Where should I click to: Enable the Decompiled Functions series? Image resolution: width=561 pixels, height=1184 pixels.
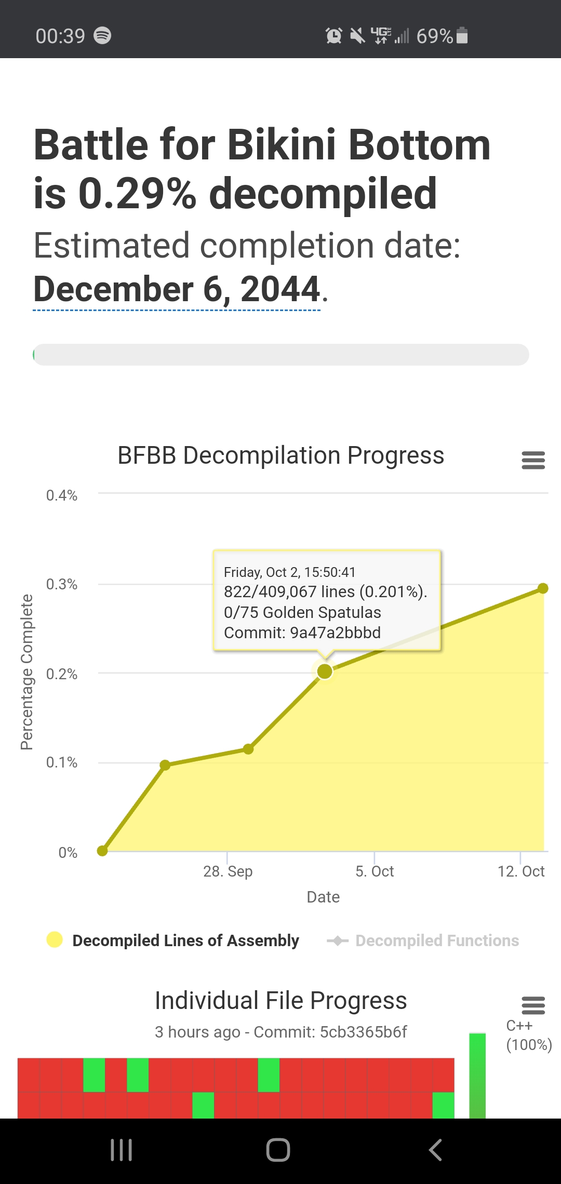[423, 940]
